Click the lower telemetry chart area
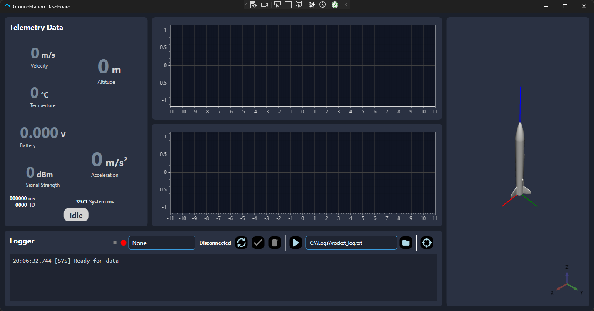594x311 pixels. [302, 172]
